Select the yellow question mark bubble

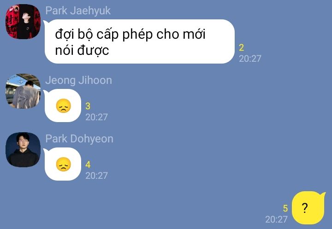(x=308, y=208)
